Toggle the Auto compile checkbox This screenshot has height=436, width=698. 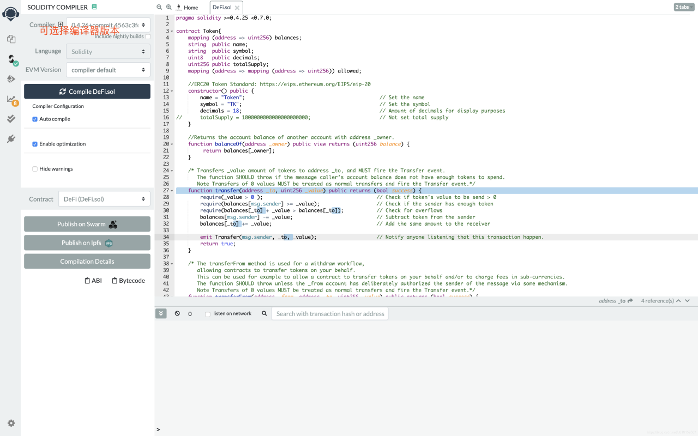point(35,119)
